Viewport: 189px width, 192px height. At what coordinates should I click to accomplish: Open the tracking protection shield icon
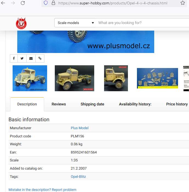tap(46, 3)
